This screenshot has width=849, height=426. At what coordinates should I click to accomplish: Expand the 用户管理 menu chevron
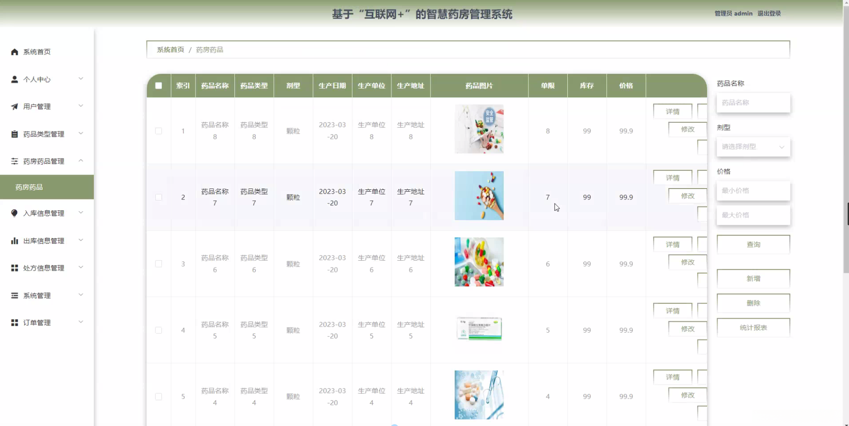click(81, 106)
